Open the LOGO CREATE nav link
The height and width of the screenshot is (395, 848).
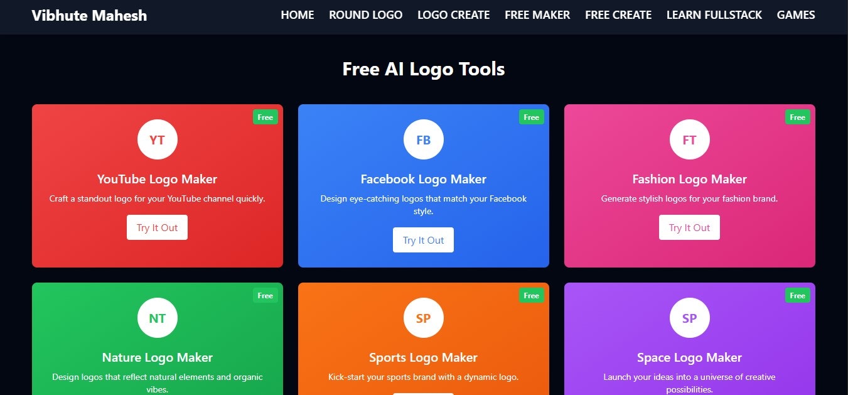(454, 14)
